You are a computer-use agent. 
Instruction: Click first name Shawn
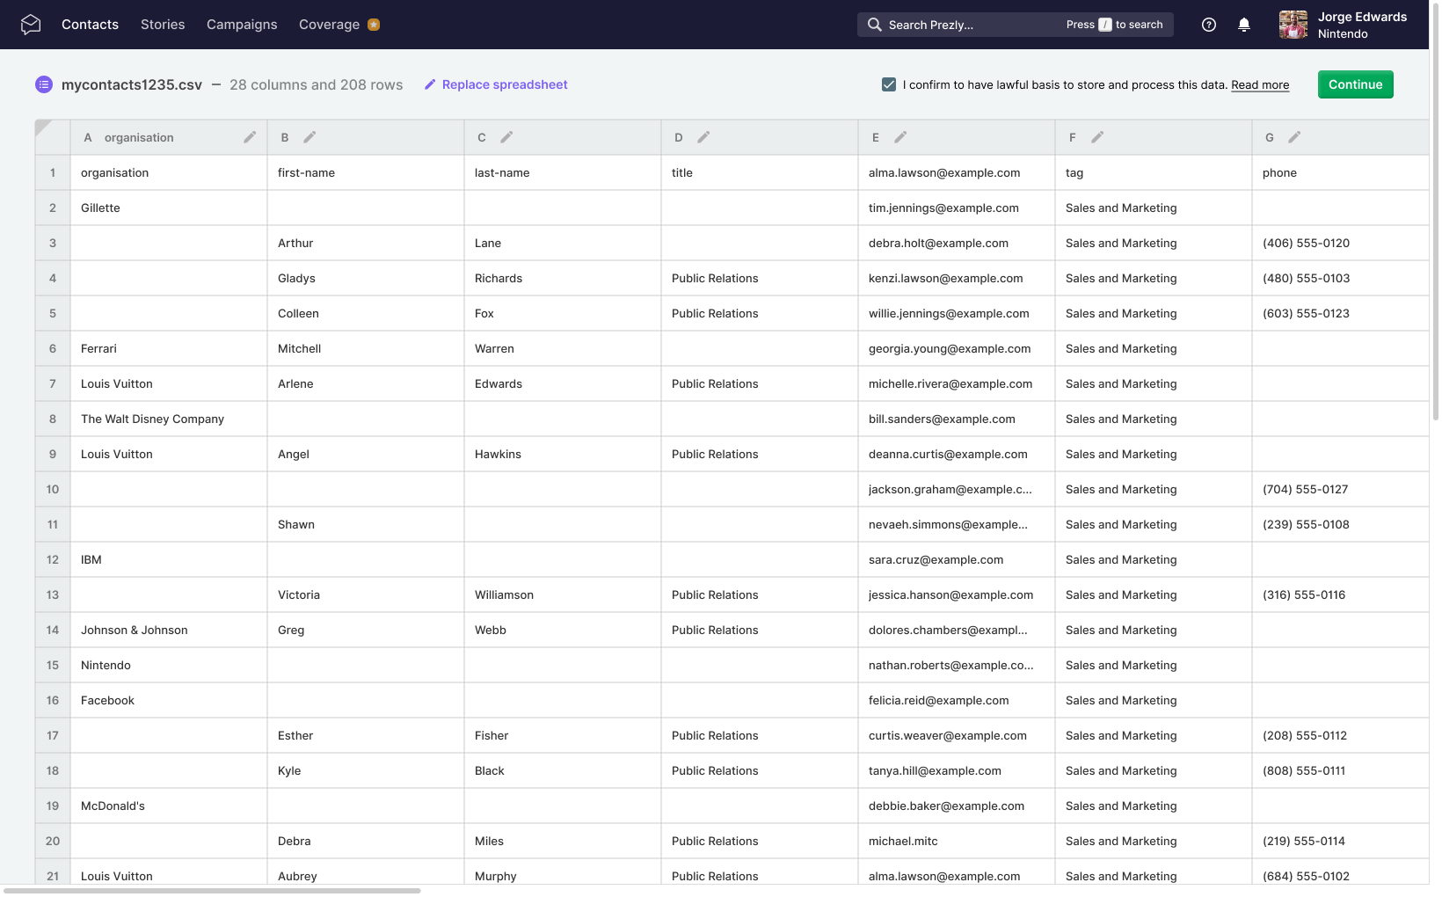[x=366, y=524]
